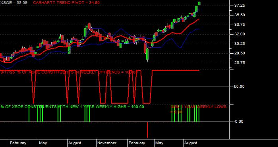Click the 50.00 uptrend axis label

pos(239,87)
